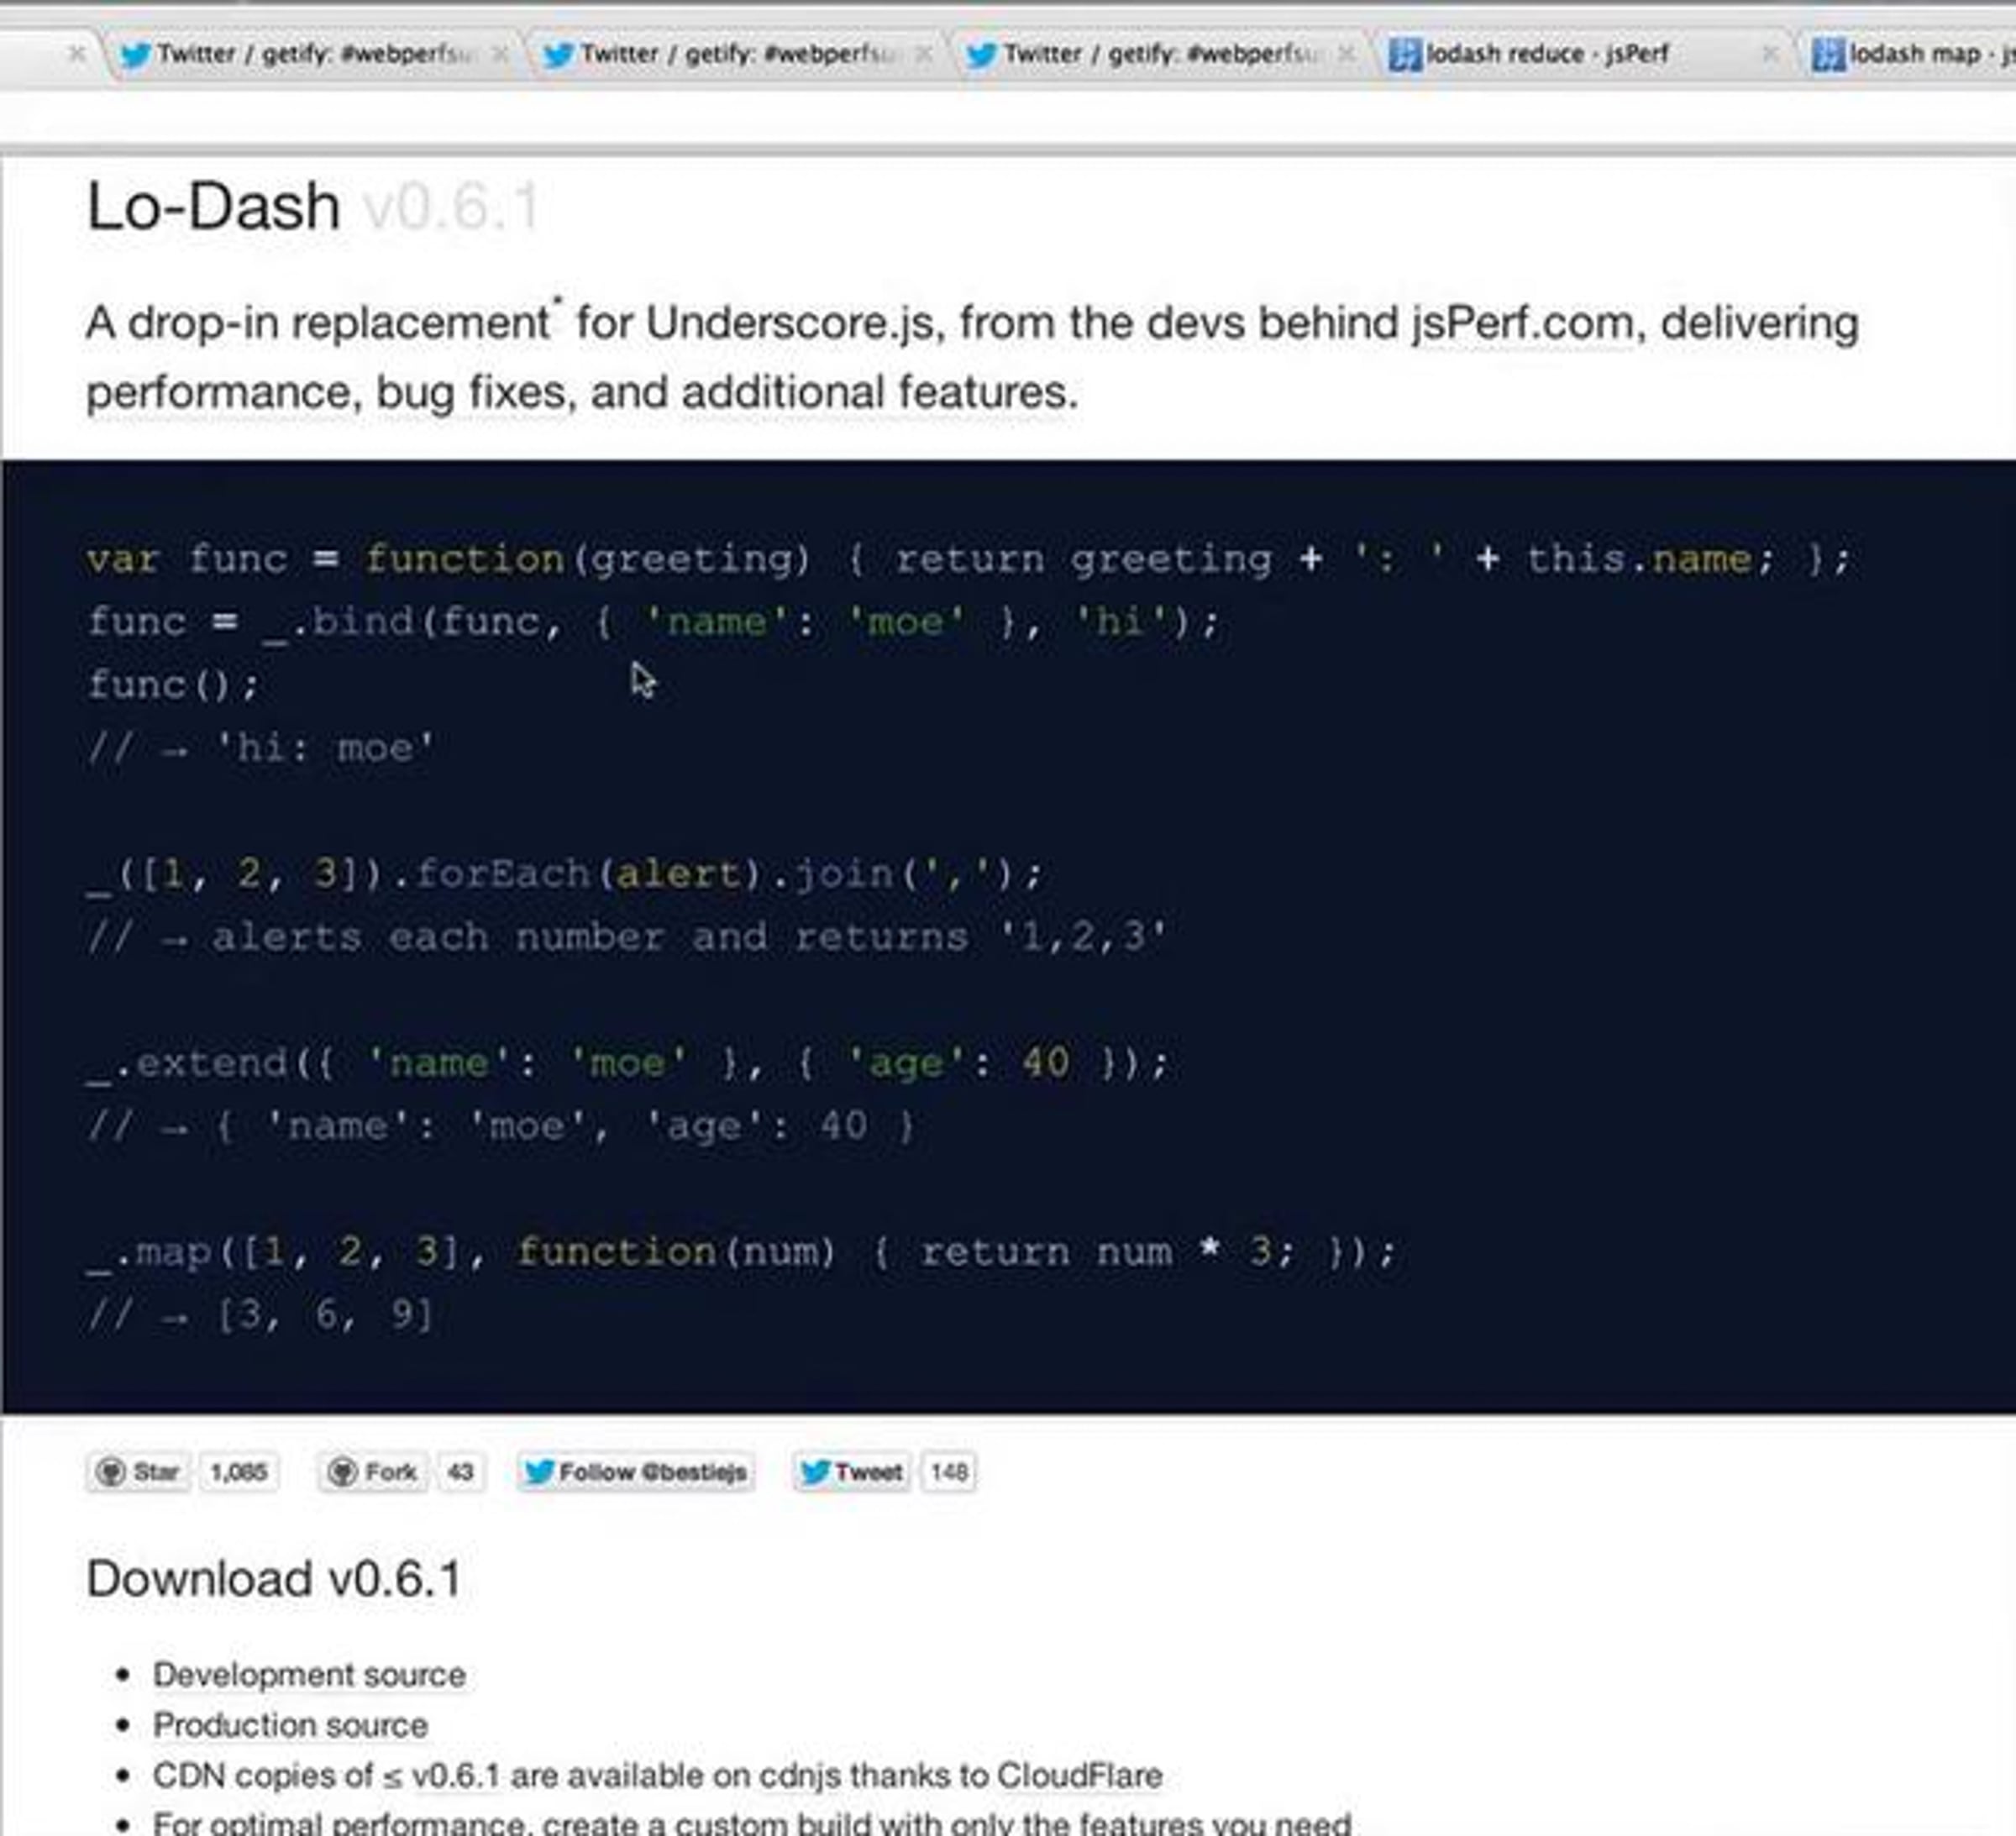The image size is (2016, 1836).
Task: Open the jsPerf.com link in description
Action: pos(1520,323)
